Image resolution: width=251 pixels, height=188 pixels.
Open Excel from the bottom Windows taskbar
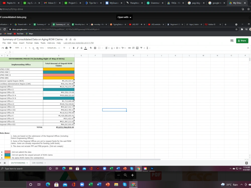tap(91, 185)
